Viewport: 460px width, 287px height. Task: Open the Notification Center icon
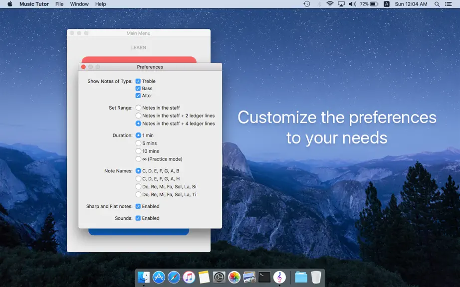(448, 4)
